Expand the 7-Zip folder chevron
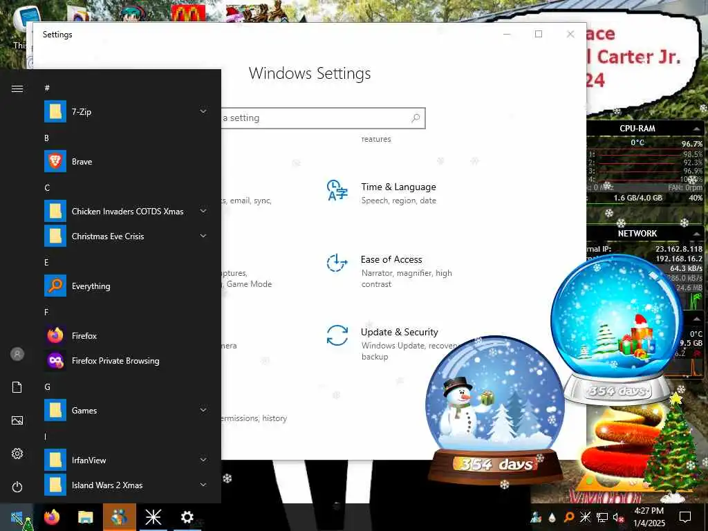Screen dimensions: 708x531 point(203,111)
